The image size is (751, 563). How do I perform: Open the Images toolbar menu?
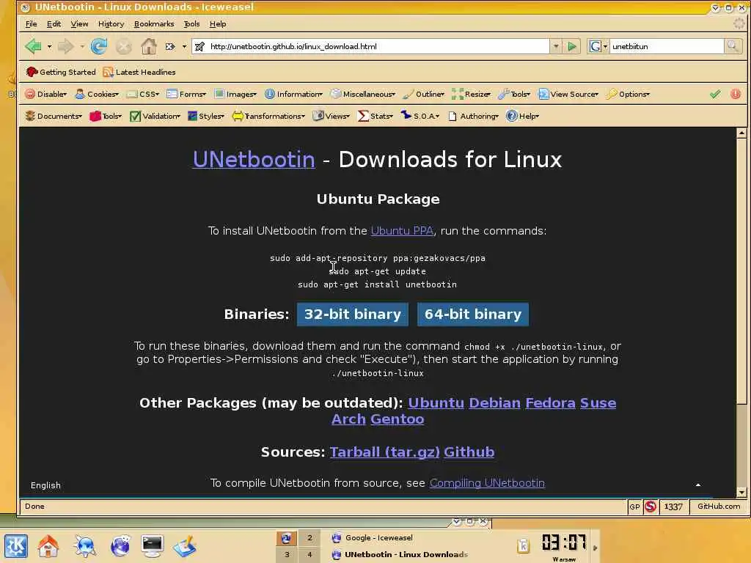(235, 95)
